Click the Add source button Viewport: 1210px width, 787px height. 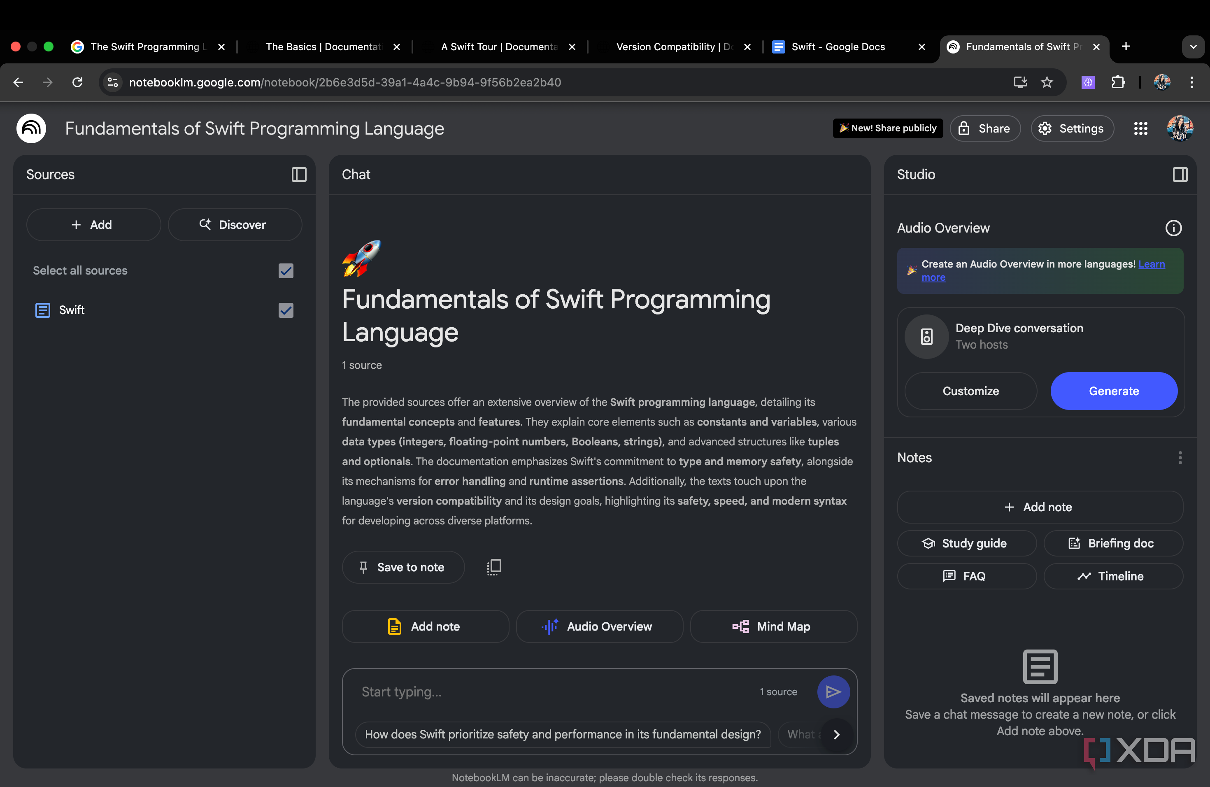click(x=93, y=225)
